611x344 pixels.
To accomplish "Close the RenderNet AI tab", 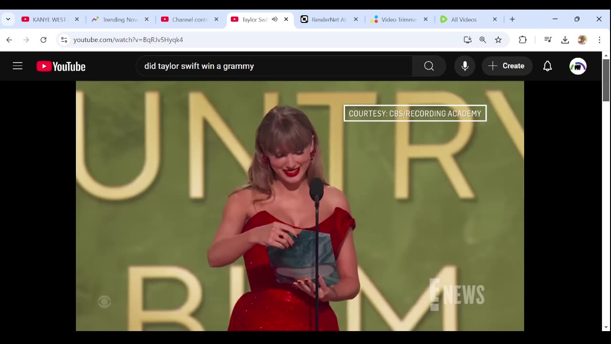I will (x=356, y=20).
